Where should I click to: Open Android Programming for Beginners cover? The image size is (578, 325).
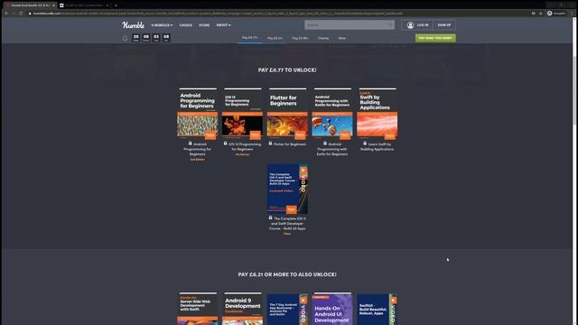[198, 114]
